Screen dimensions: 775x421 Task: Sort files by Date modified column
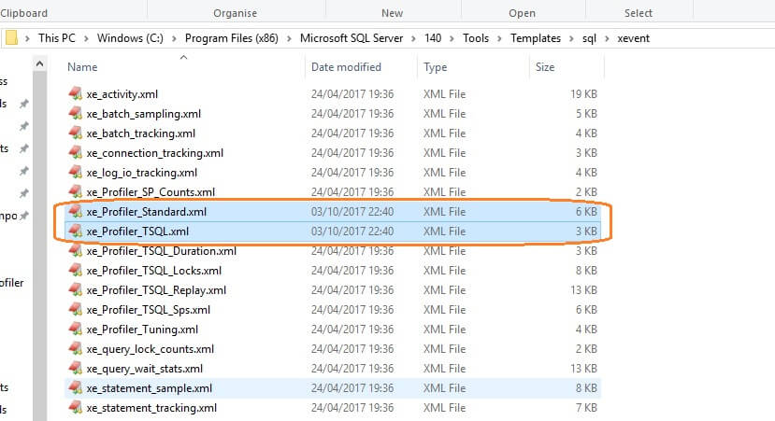coord(347,67)
